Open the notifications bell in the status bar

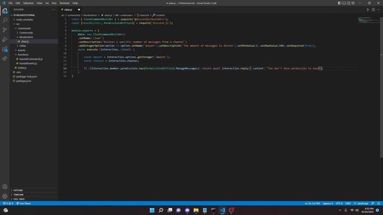click(x=379, y=203)
